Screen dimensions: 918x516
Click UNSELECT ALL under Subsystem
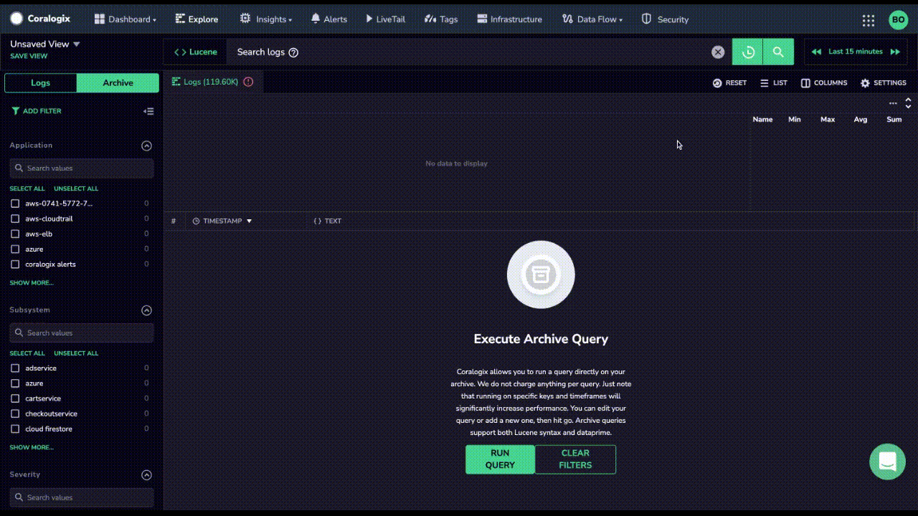(x=76, y=353)
